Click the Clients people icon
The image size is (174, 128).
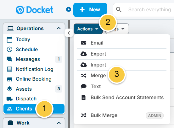(x=9, y=109)
